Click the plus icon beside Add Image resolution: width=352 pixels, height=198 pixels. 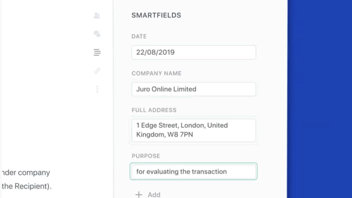139,194
